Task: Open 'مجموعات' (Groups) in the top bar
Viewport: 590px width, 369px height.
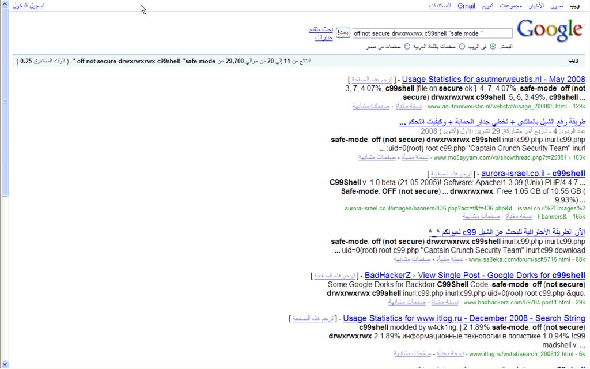Action: (510, 6)
